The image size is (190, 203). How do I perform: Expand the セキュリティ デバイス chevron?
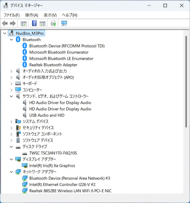point(11,128)
